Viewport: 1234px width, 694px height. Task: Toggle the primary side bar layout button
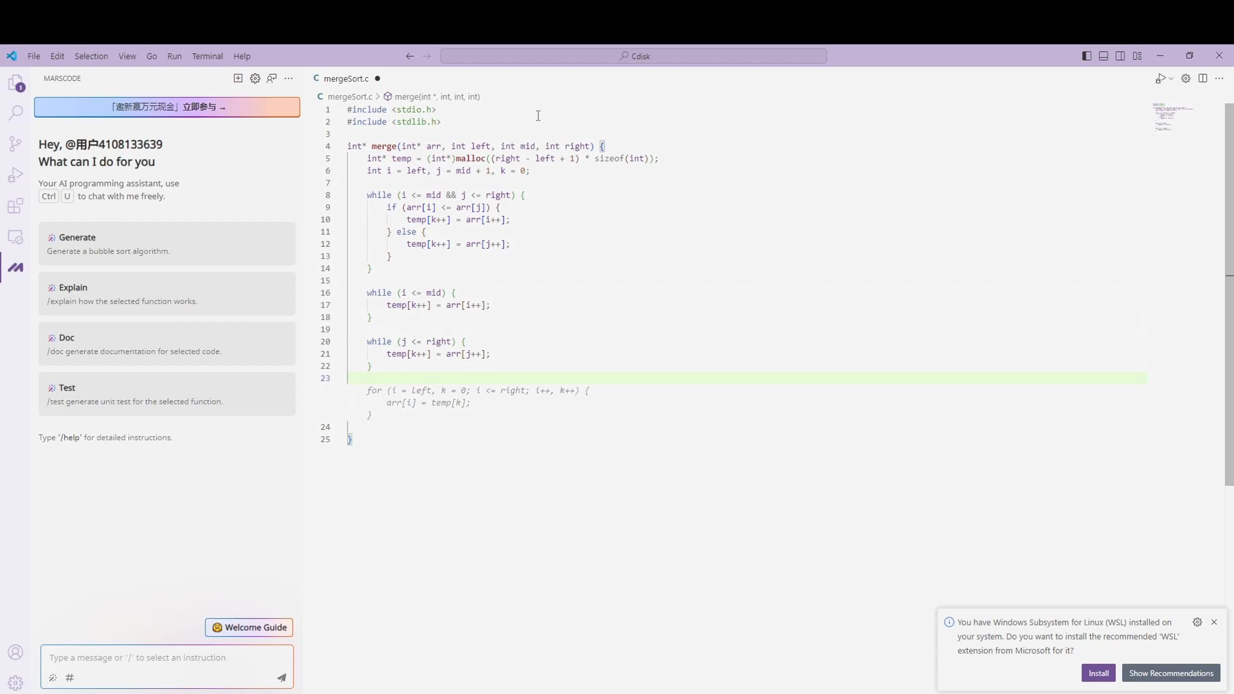(x=1086, y=56)
